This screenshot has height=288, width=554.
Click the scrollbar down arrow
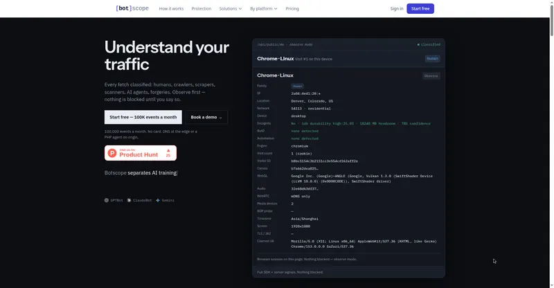coord(551,285)
